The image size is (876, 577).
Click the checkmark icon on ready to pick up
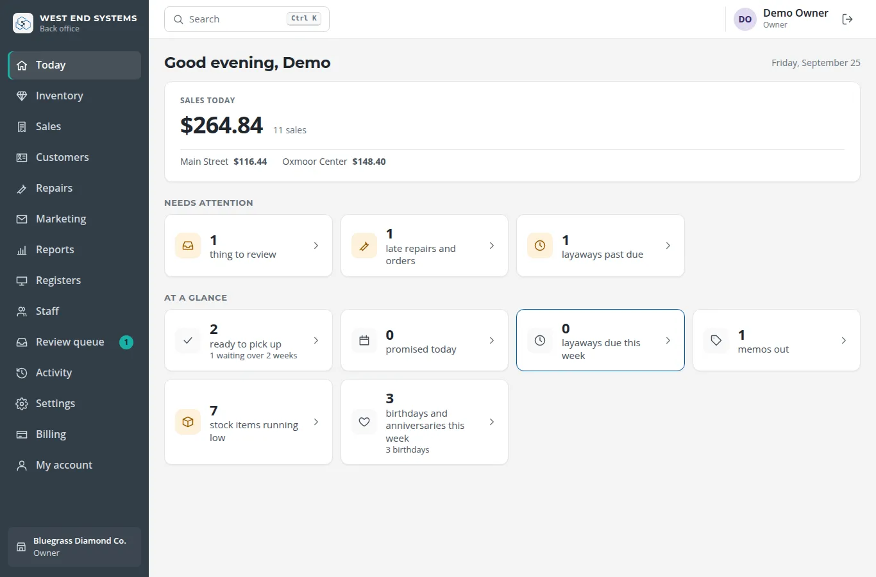(x=188, y=340)
